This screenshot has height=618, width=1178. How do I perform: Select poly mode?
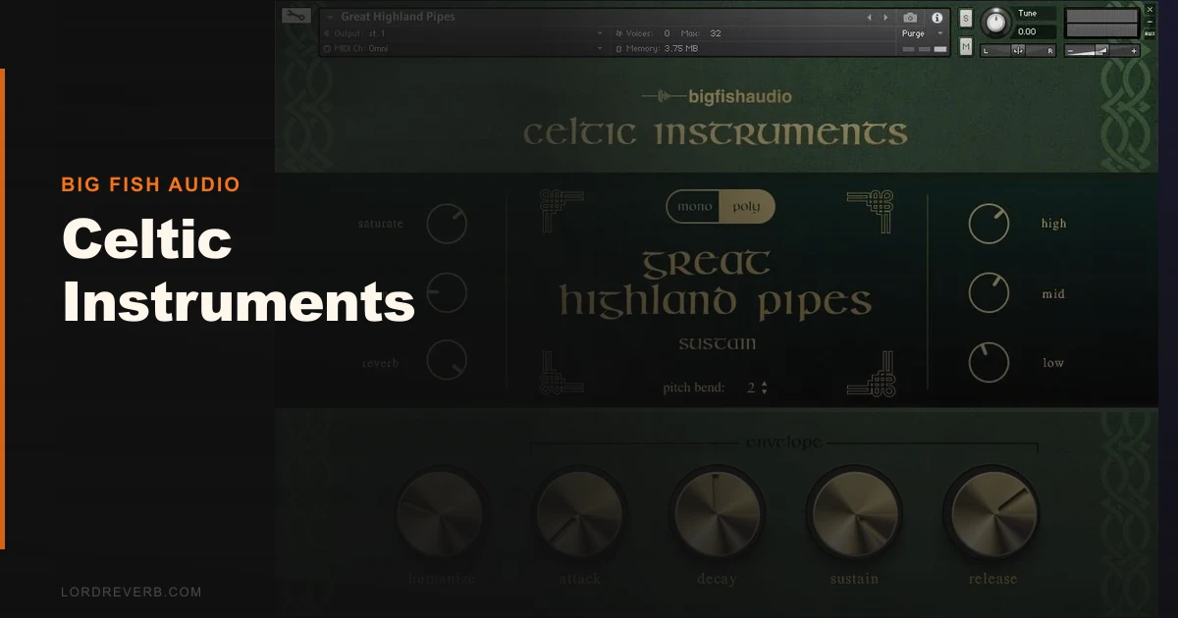coord(747,207)
